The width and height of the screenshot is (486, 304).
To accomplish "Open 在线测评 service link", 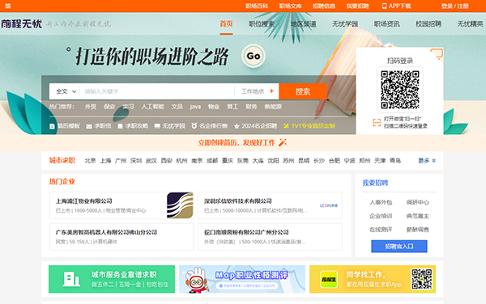I will [x=381, y=230].
